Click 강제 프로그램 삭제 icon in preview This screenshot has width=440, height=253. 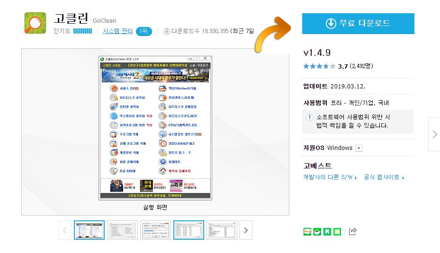point(114,143)
